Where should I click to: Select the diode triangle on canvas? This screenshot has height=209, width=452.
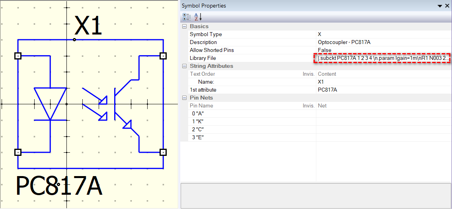pos(51,104)
